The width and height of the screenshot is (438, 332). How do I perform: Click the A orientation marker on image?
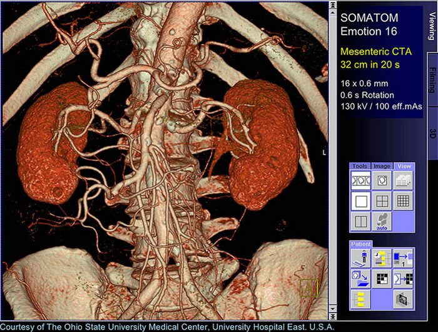point(308,288)
